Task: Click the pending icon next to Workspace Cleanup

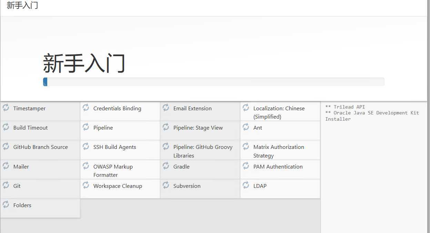Action: 86,185
